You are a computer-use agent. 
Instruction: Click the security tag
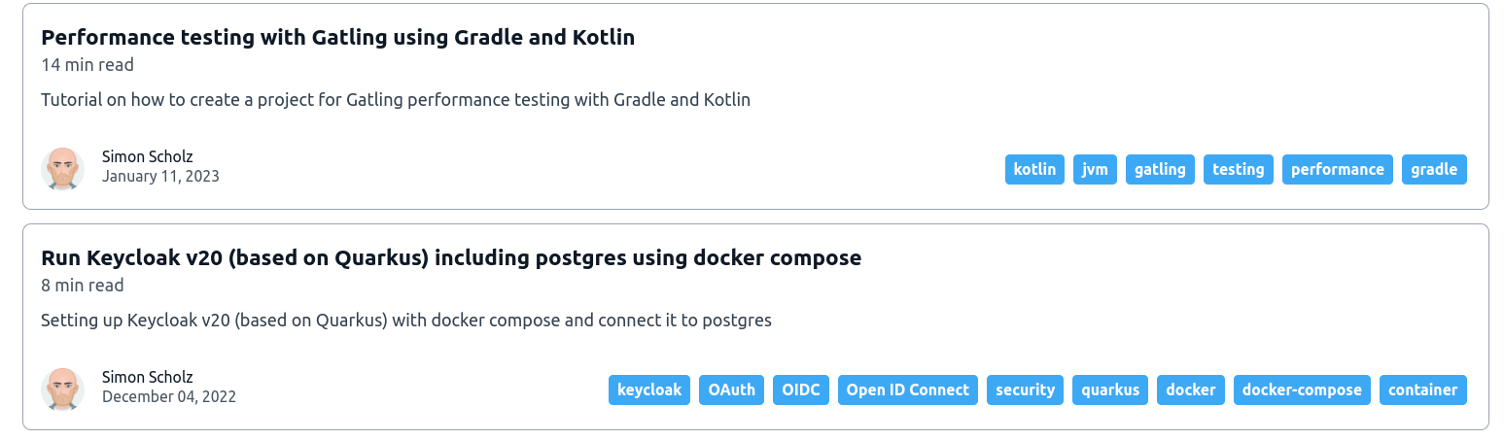1025,389
